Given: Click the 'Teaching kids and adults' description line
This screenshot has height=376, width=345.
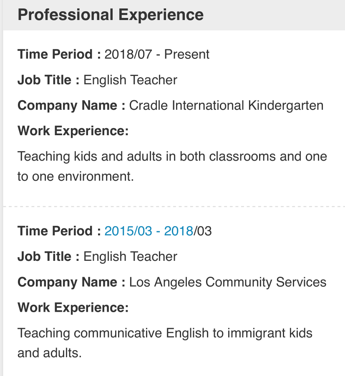Looking at the screenshot, I should click(172, 156).
